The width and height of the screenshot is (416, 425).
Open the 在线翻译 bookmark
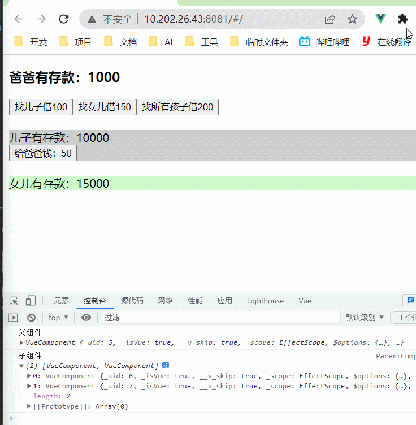387,42
